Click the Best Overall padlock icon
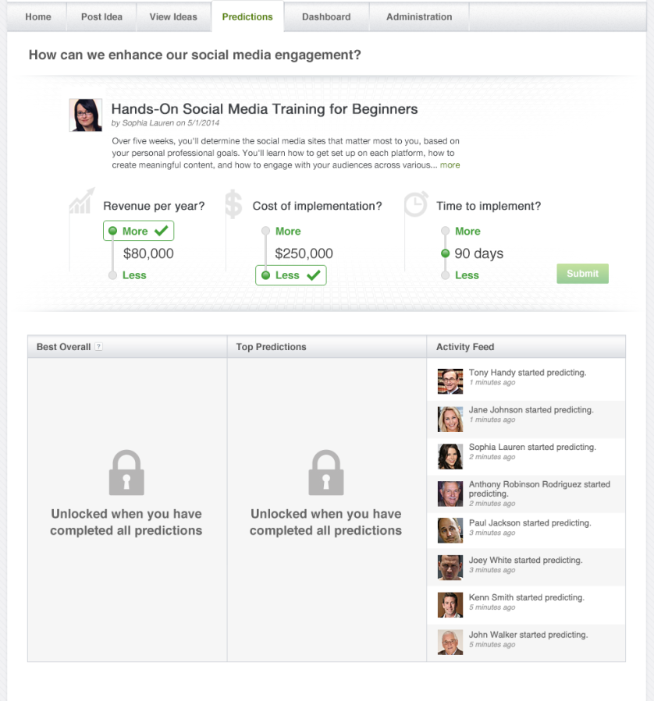The height and width of the screenshot is (701, 654). click(x=126, y=473)
